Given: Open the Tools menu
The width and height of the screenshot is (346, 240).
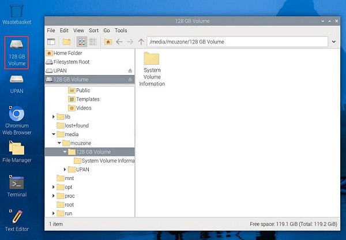Looking at the screenshot, I should (121, 31).
